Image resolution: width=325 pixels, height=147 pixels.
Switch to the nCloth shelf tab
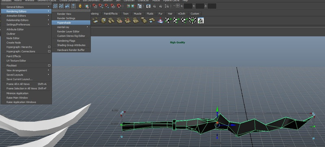click(181, 14)
